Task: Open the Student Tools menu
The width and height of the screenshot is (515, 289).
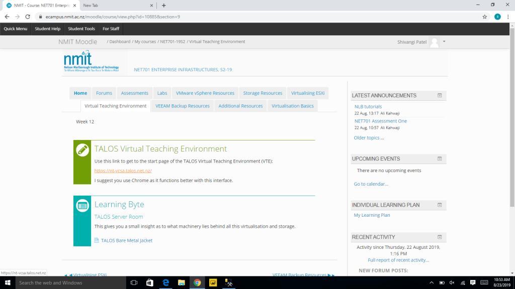Action: click(x=81, y=29)
